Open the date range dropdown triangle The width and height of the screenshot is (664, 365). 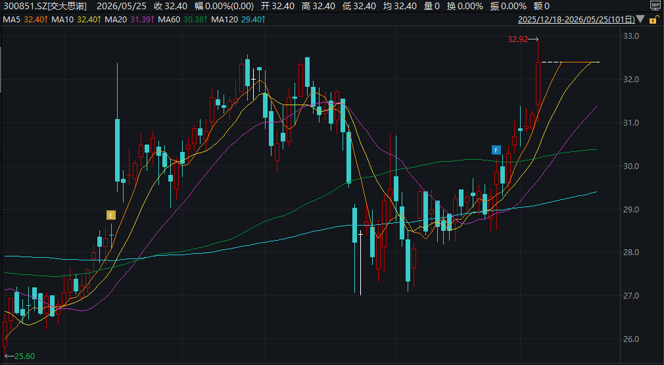pos(641,19)
